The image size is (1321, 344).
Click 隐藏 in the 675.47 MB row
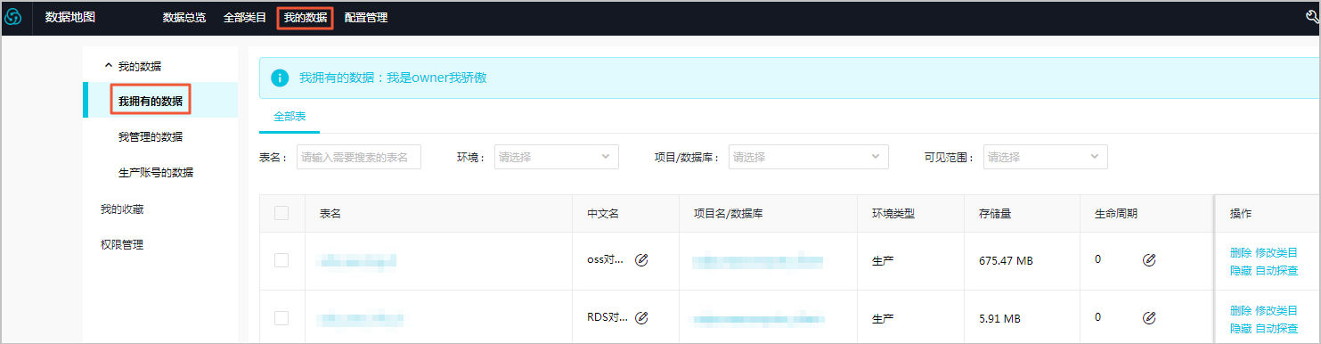[1241, 270]
